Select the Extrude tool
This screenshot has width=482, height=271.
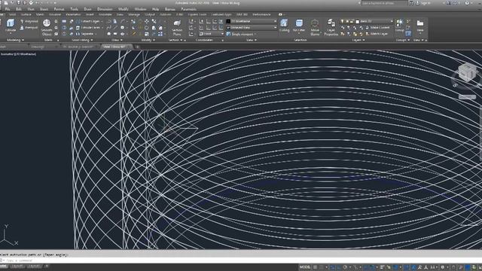tap(11, 26)
